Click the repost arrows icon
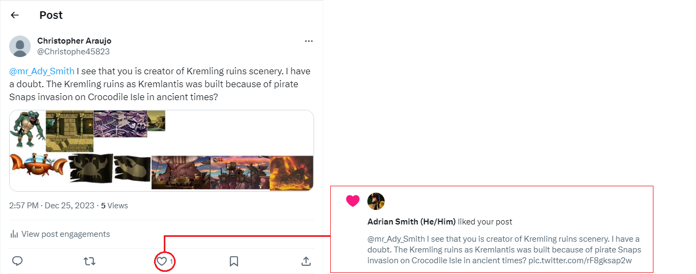696x274 pixels. pyautogui.click(x=89, y=261)
